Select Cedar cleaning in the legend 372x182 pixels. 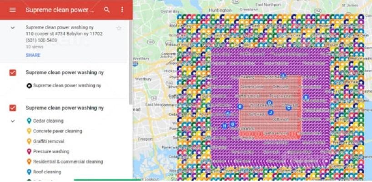click(48, 121)
